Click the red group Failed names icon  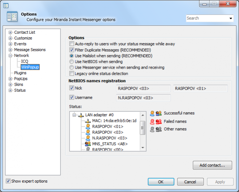click(x=159, y=122)
